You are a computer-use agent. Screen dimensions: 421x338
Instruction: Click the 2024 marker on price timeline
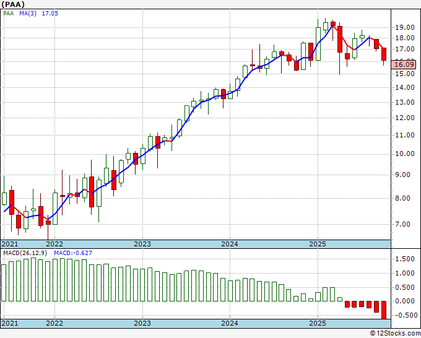pos(230,244)
